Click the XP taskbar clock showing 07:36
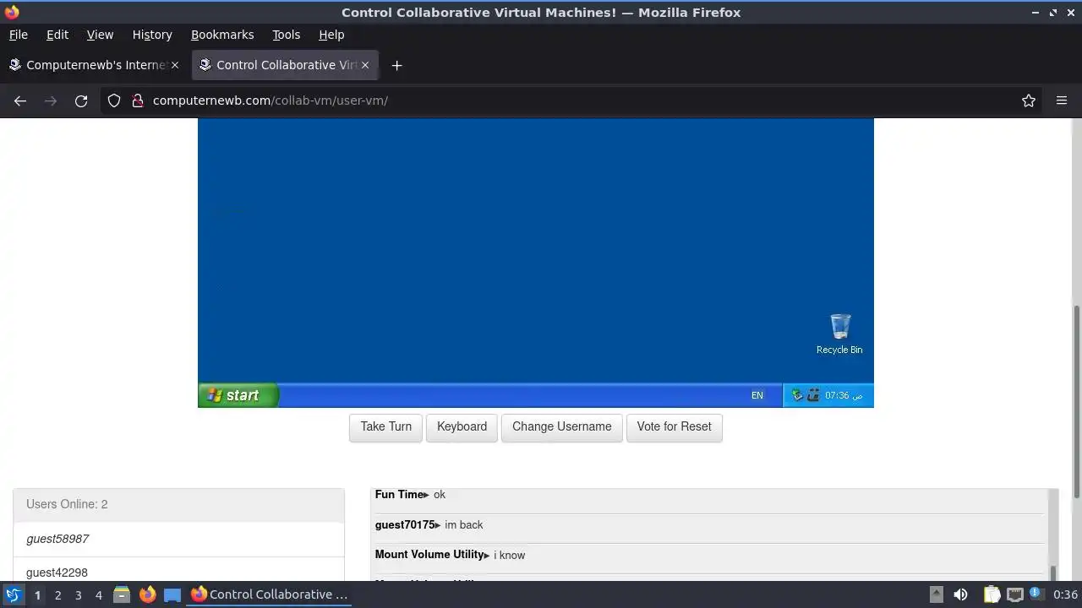Image resolution: width=1082 pixels, height=608 pixels. [844, 395]
